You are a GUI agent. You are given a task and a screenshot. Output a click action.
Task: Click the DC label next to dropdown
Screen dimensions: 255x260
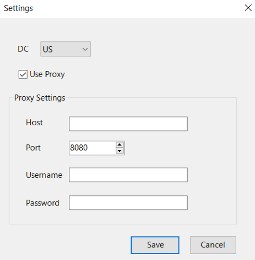(23, 49)
